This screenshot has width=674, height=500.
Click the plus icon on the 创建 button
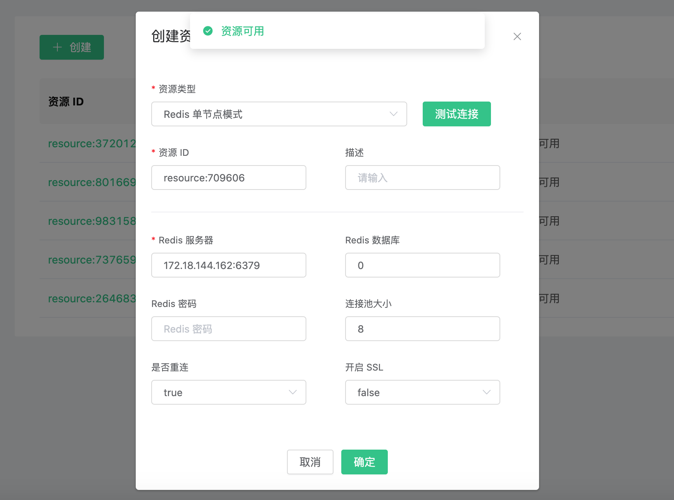pos(57,47)
